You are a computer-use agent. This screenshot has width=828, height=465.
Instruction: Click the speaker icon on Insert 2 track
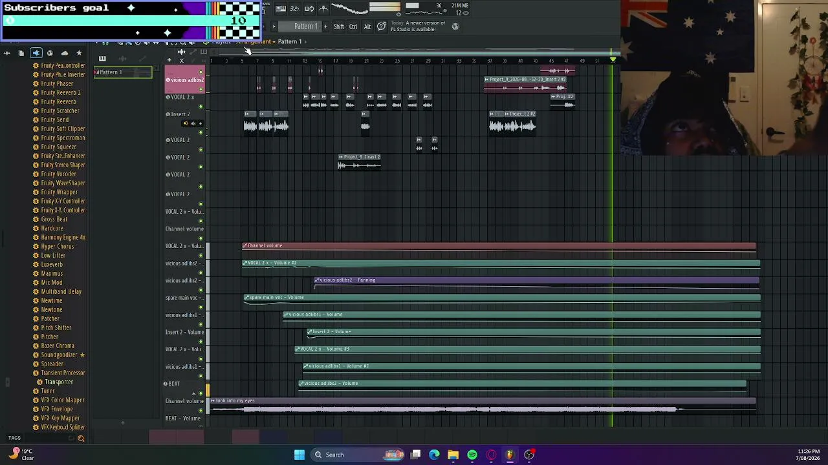click(x=193, y=123)
